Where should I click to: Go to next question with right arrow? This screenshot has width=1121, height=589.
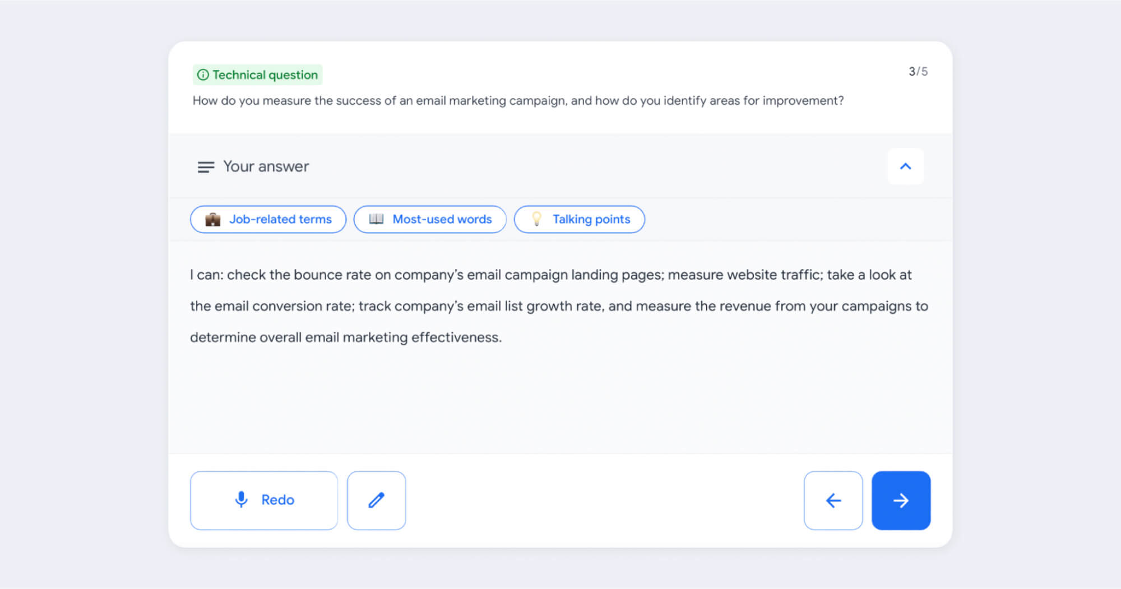(901, 500)
